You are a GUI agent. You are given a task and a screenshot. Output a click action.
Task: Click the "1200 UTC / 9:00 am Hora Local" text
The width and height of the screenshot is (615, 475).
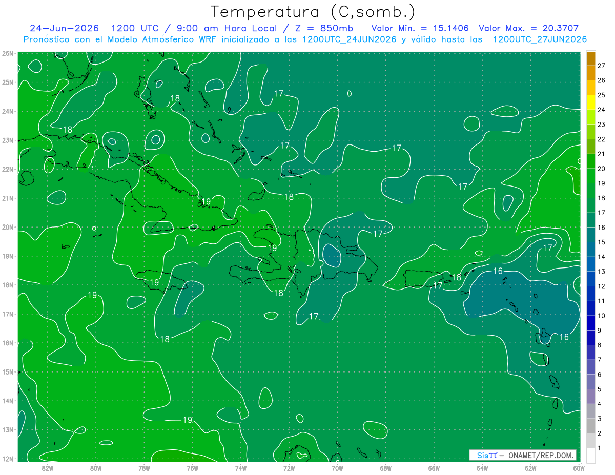click(x=194, y=28)
